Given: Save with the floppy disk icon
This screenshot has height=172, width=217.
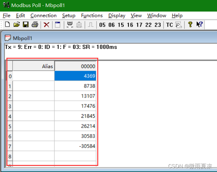Looking at the screenshot, I should coord(26,25).
